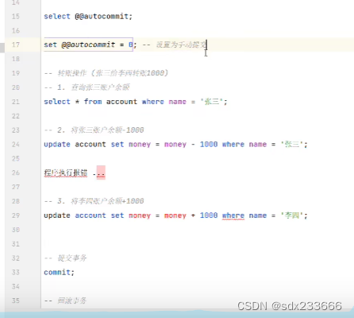Click 'where' keyword on line 21
The image size is (354, 318).
(x=153, y=102)
